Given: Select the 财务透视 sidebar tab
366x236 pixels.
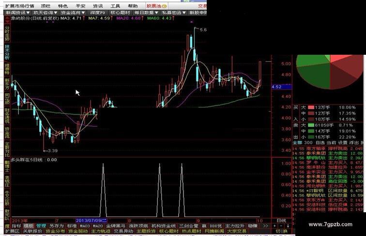Looking at the screenshot, I should 7,116.
